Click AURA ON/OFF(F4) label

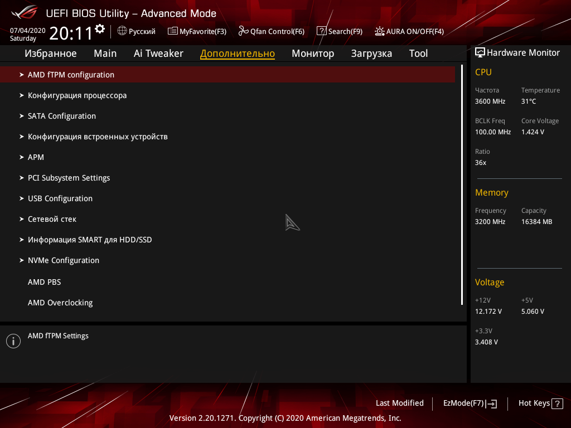click(x=415, y=32)
